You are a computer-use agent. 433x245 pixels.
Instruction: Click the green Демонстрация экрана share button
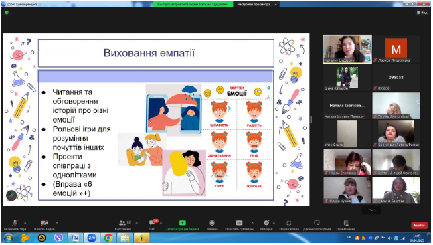coord(183,224)
